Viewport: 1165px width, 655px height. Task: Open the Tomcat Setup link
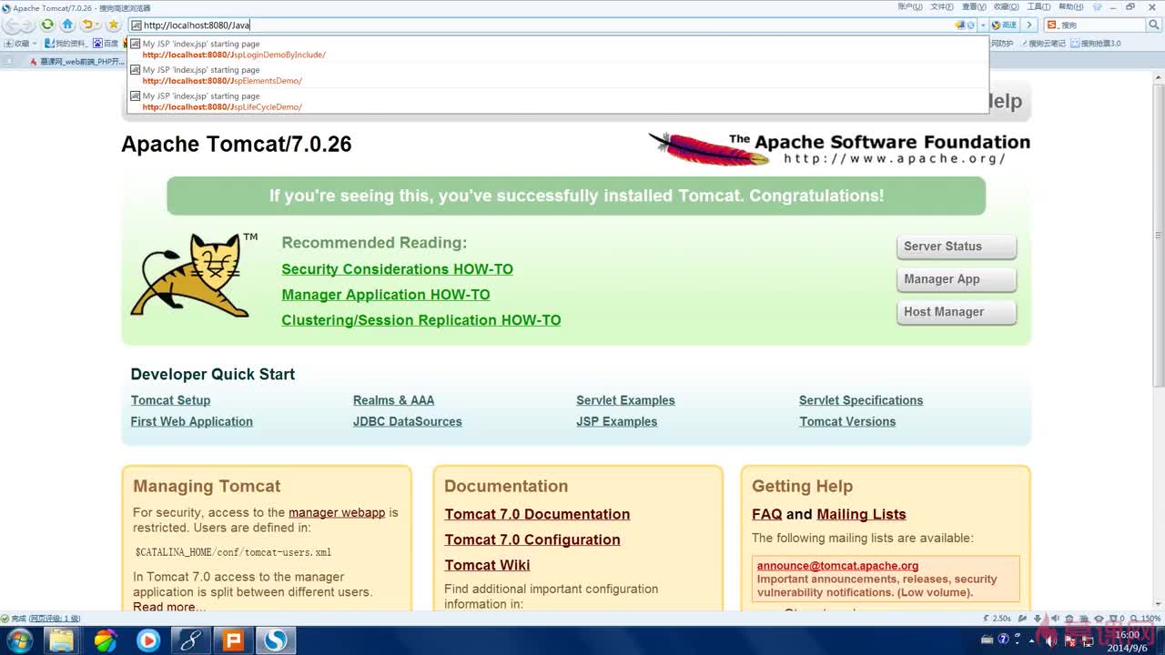[x=170, y=400]
